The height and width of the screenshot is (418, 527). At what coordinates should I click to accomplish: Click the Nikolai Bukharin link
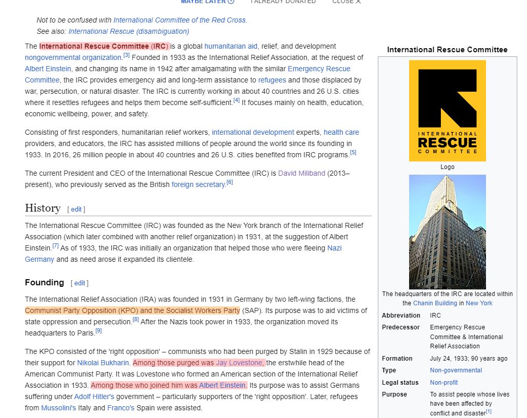coord(103,363)
